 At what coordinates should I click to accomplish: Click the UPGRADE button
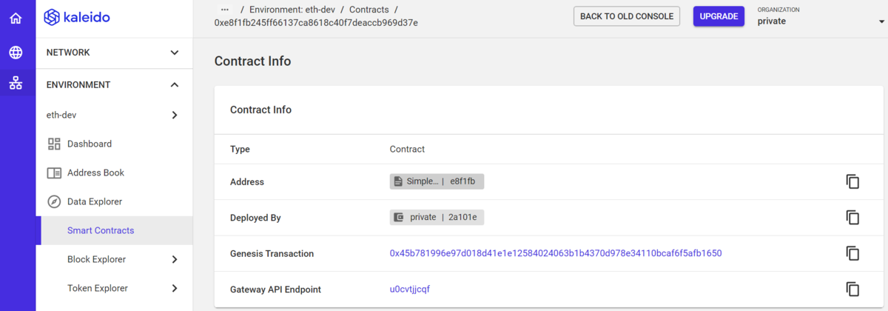[x=719, y=16]
